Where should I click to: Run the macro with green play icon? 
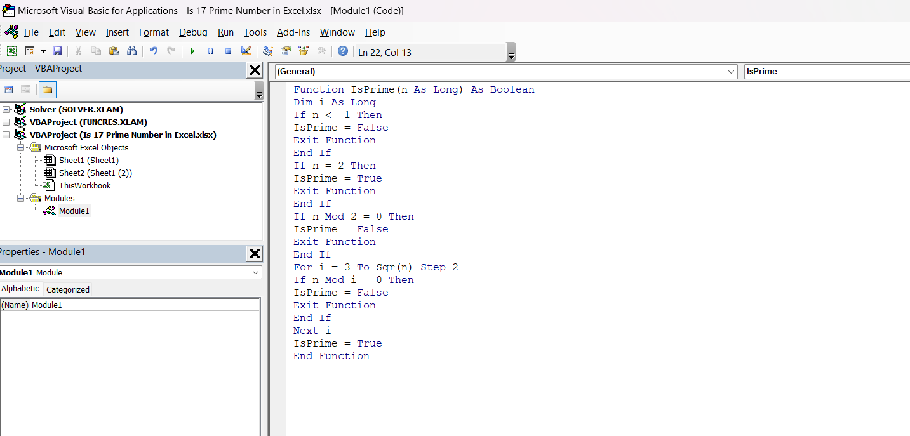tap(192, 51)
